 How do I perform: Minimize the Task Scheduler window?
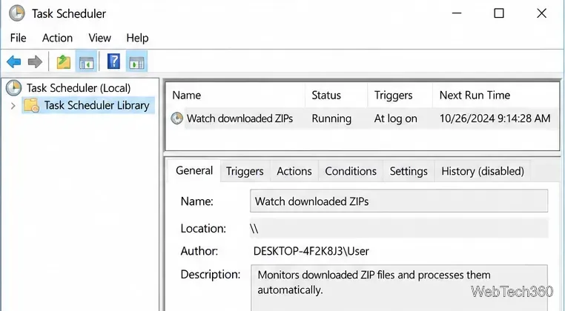(457, 13)
